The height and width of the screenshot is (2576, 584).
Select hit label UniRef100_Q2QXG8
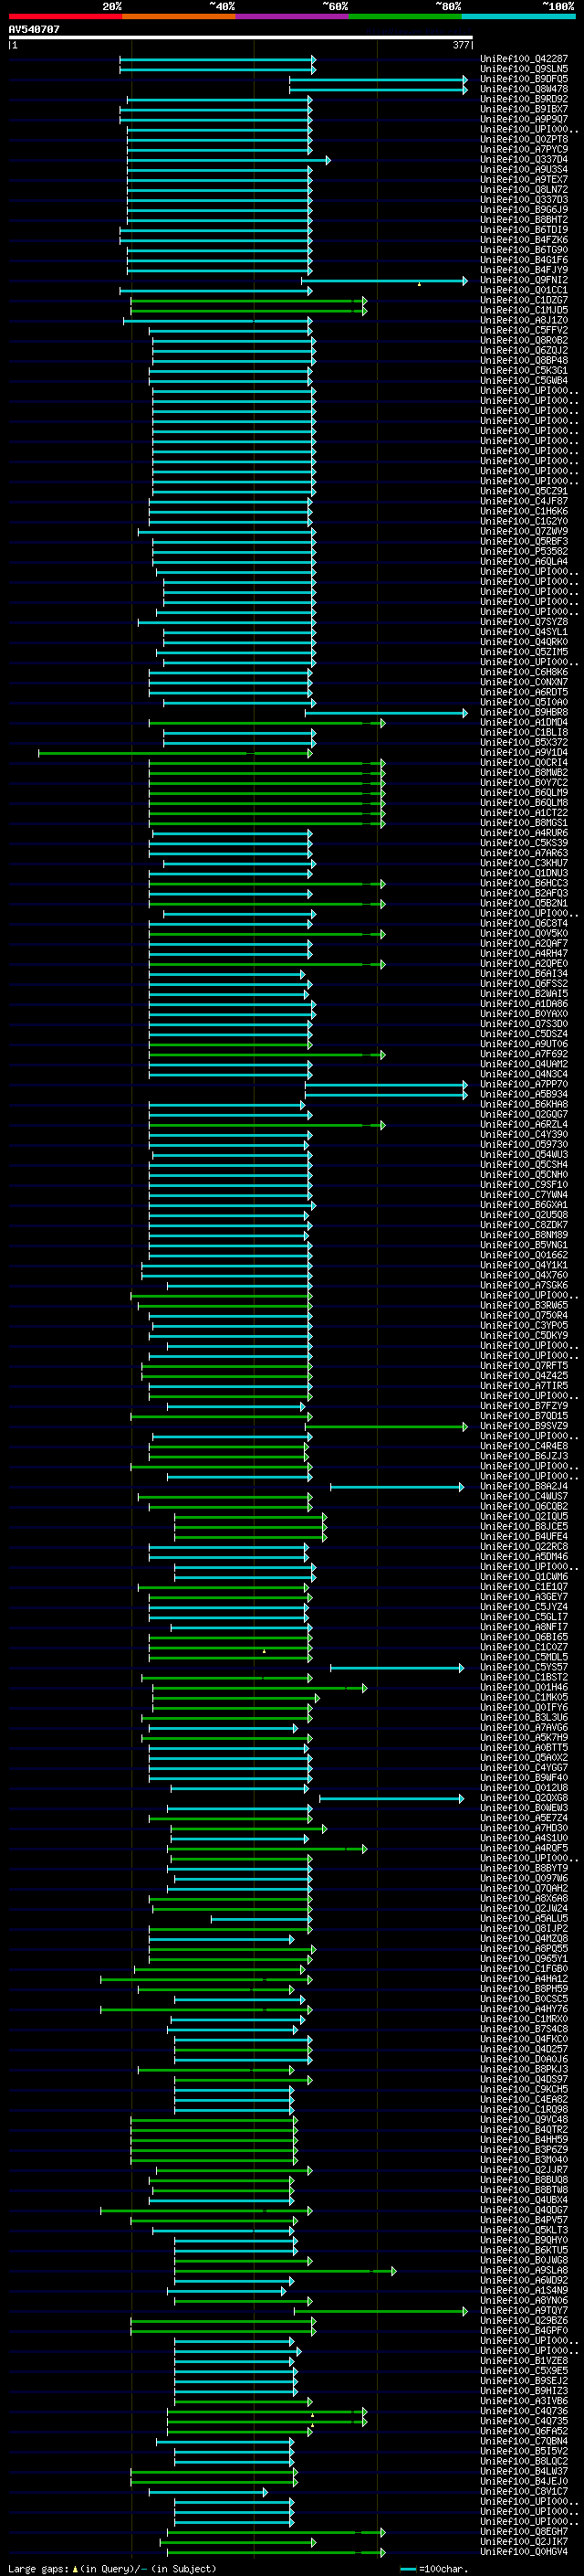click(x=524, y=1798)
